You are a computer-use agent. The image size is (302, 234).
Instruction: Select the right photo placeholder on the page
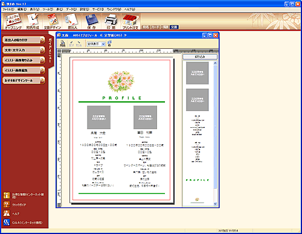[145, 118]
